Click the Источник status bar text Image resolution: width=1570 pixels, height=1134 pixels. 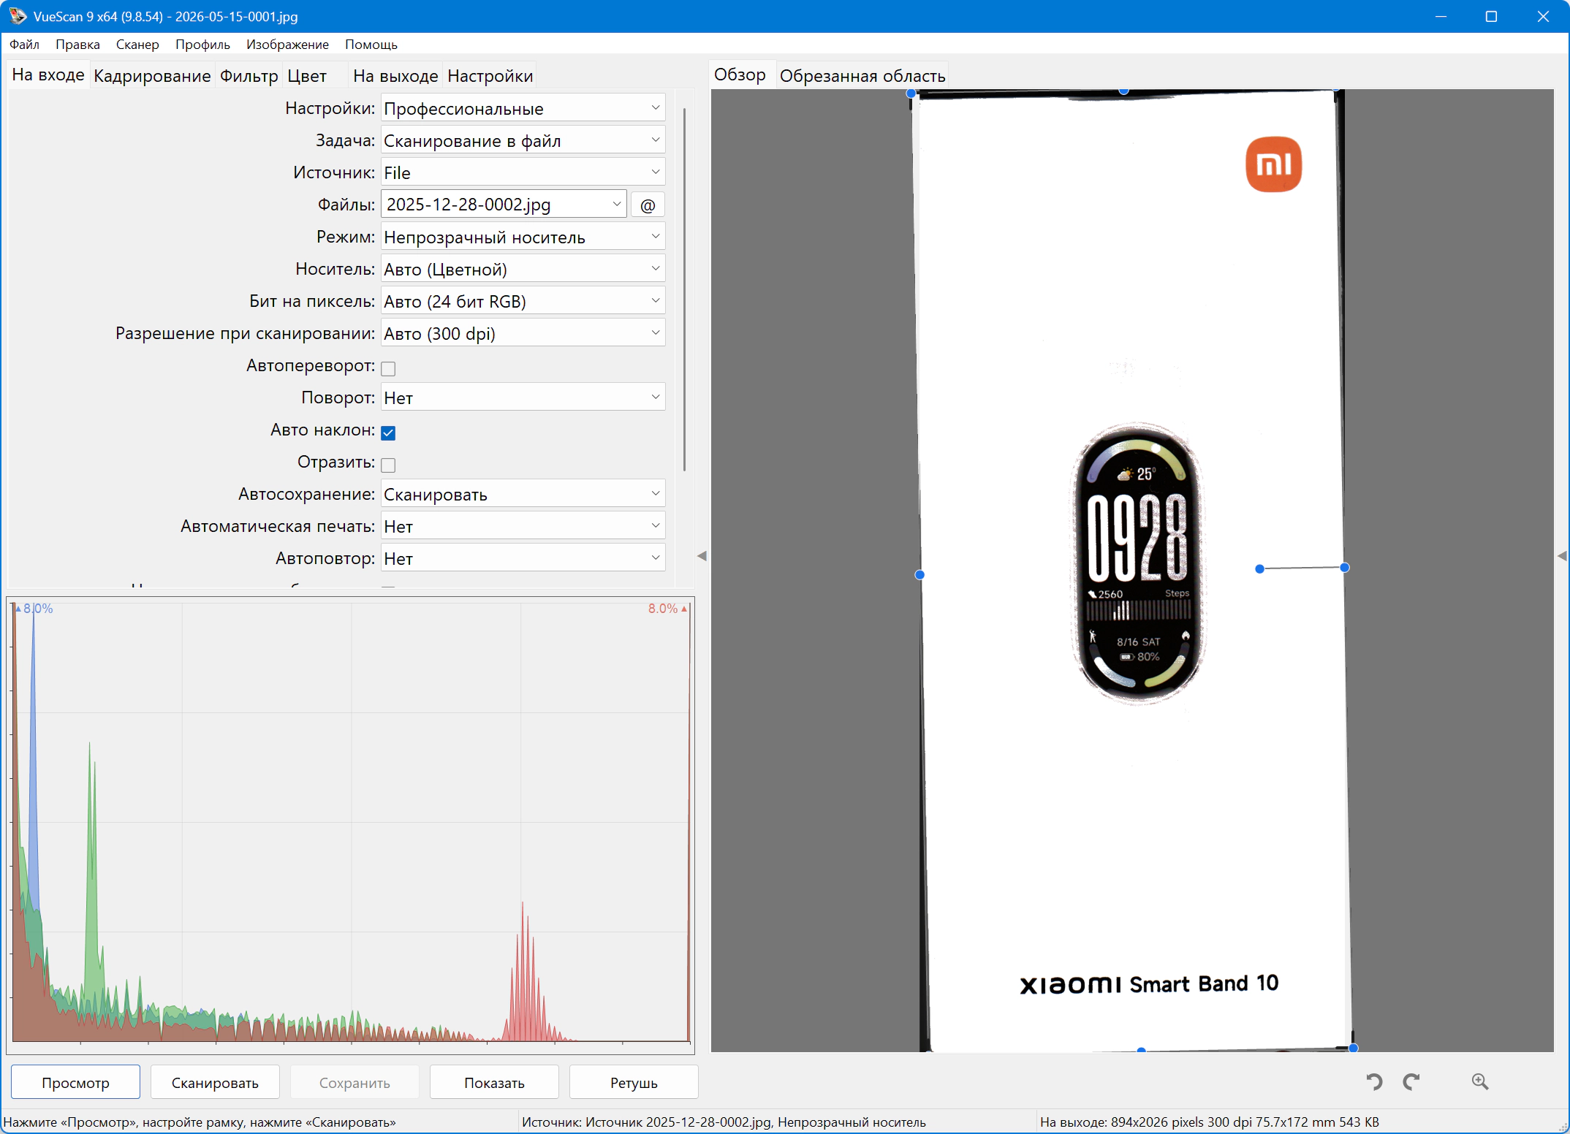pos(724,1122)
